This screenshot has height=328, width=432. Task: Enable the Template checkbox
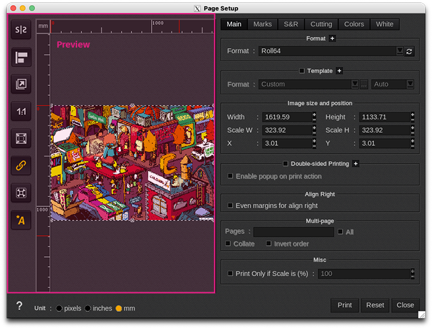(302, 71)
